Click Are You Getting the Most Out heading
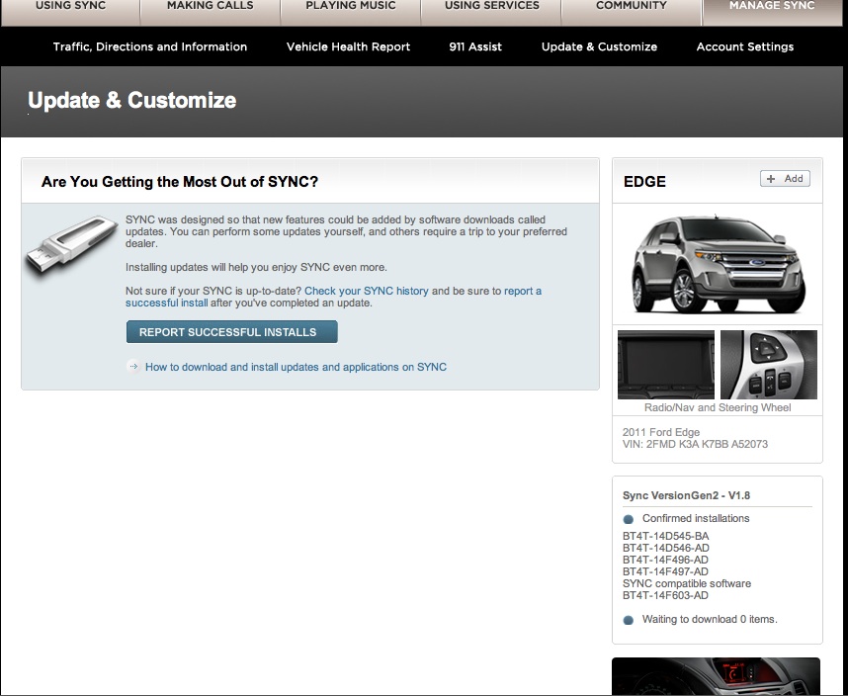Screen dimensions: 848x696 coord(180,182)
